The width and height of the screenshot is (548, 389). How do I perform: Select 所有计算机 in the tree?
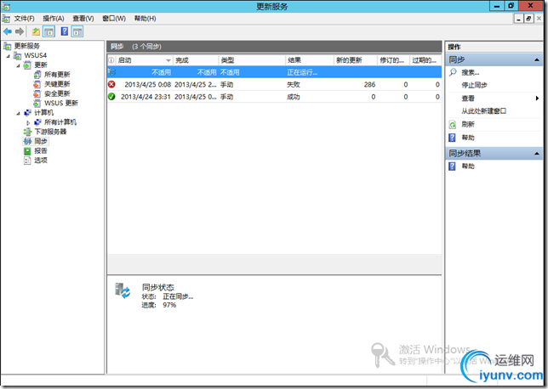pyautogui.click(x=60, y=122)
